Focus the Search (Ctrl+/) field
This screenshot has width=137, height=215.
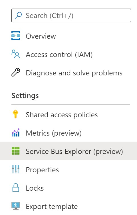71,15
